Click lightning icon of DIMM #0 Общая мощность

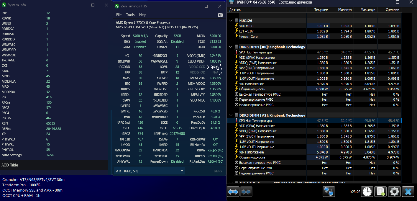(236, 89)
